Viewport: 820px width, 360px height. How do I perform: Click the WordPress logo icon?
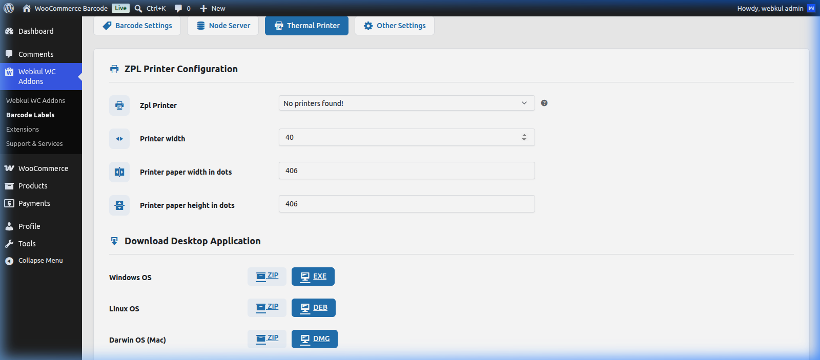[9, 8]
